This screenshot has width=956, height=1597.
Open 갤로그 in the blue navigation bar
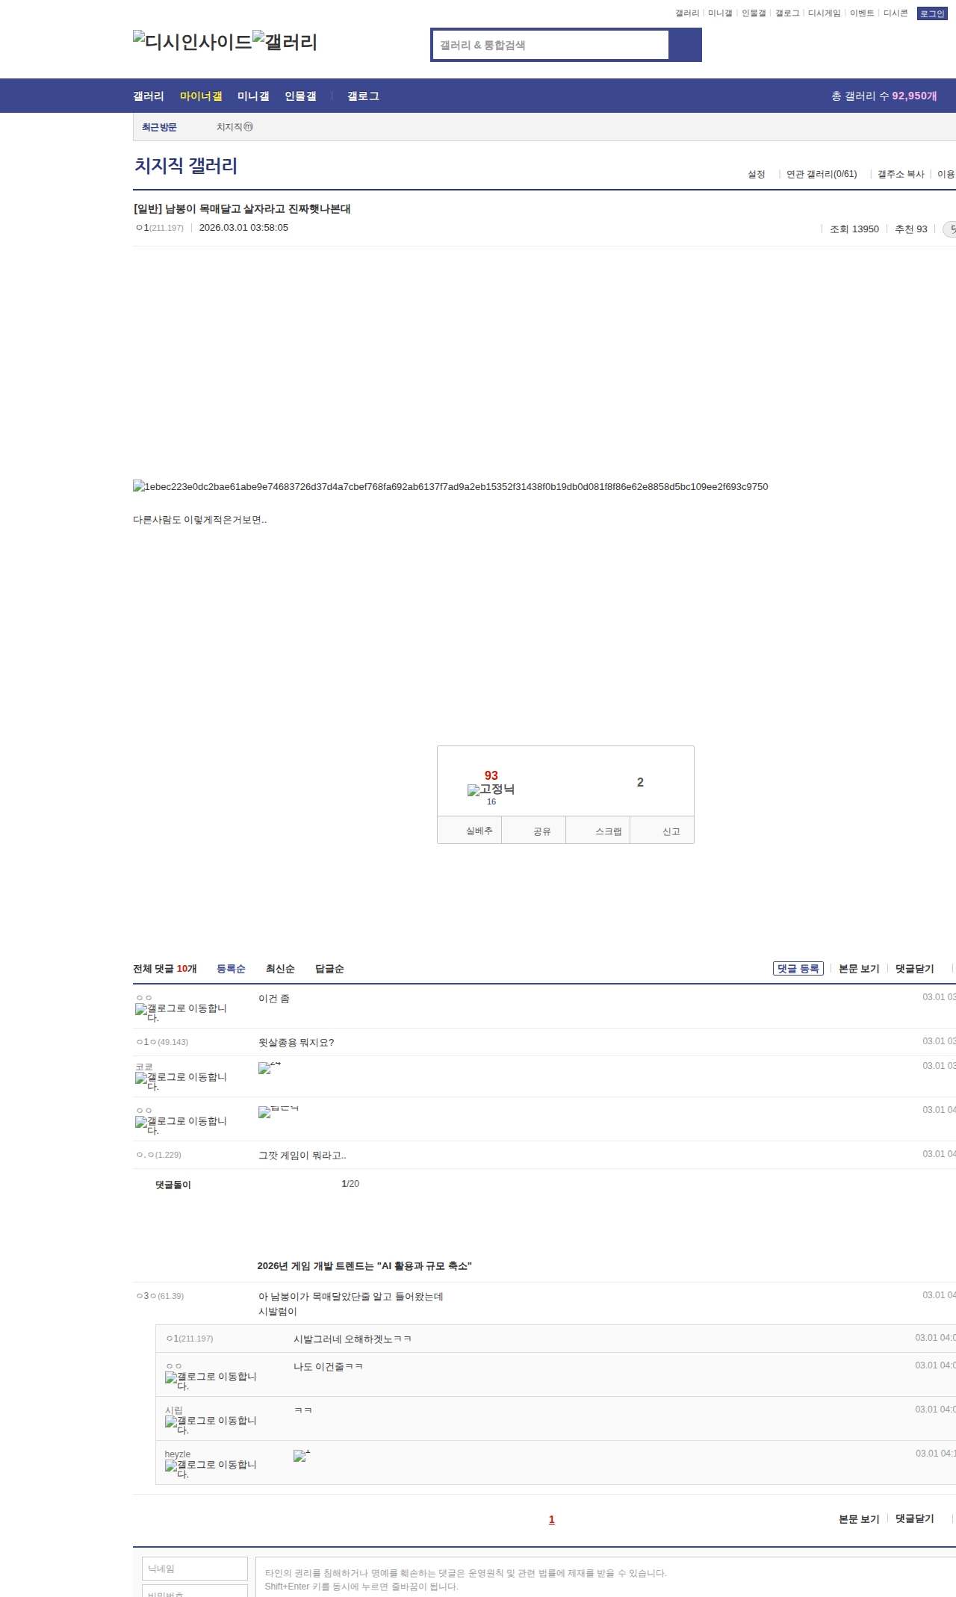coord(363,96)
